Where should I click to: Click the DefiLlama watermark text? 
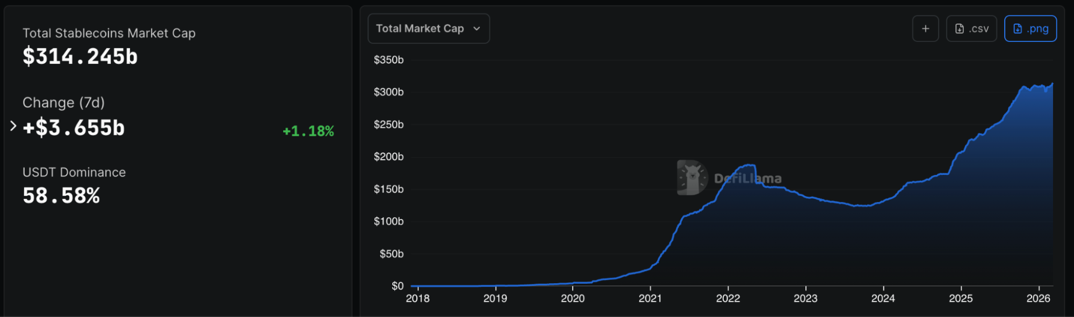point(747,179)
